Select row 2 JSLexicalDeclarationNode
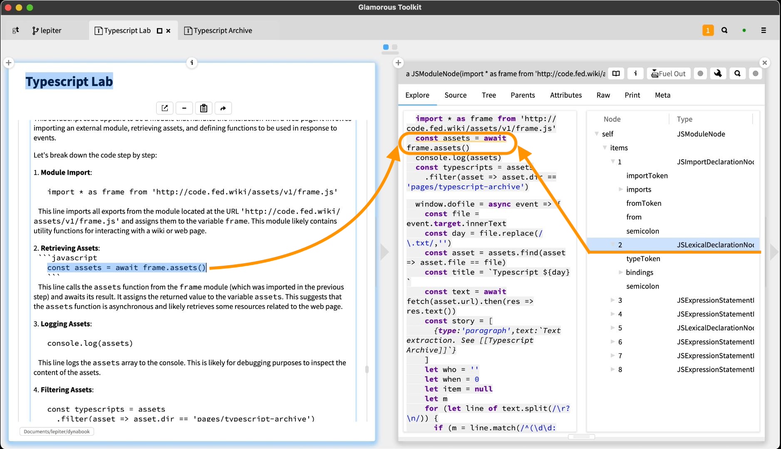Image resolution: width=781 pixels, height=449 pixels. [x=673, y=245]
